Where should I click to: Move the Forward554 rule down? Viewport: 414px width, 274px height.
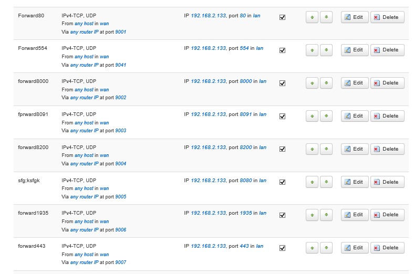point(326,50)
